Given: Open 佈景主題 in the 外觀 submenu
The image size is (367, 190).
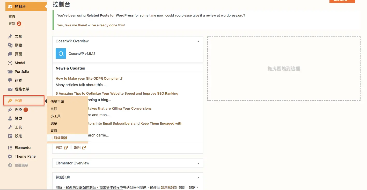Looking at the screenshot, I should (x=57, y=102).
